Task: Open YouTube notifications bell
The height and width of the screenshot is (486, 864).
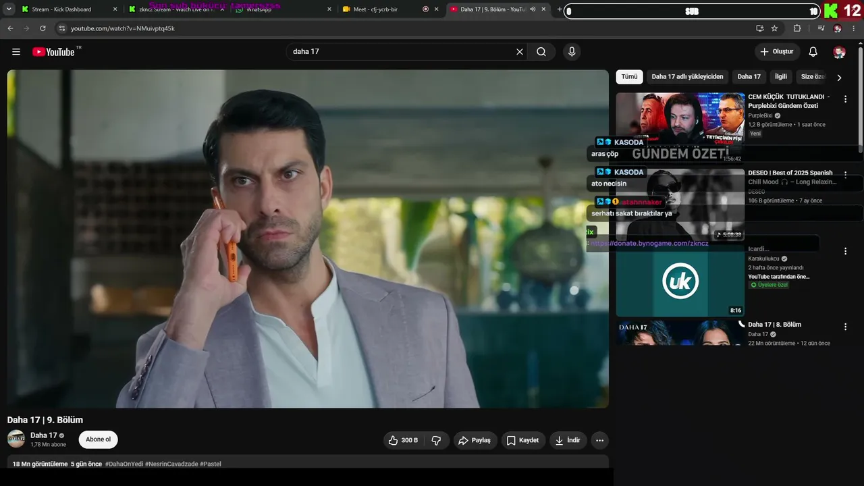Action: [x=813, y=52]
